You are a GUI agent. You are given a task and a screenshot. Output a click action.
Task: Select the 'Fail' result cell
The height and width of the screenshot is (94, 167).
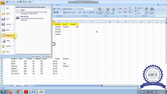67,64
